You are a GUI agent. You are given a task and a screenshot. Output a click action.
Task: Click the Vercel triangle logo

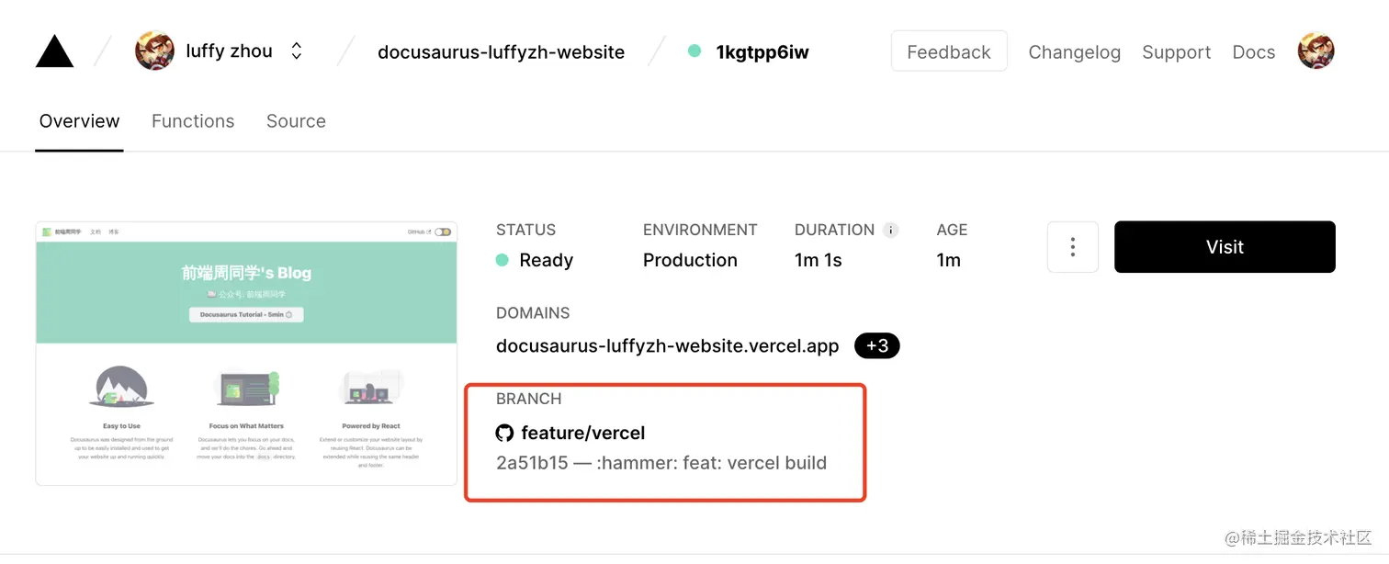(54, 51)
